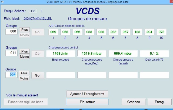The height and width of the screenshot is (110, 173).
Task: Click the Moins button for group 000
Action: pyautogui.click(x=25, y=35)
